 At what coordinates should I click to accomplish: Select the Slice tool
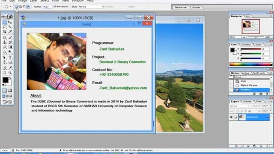tap(10, 32)
